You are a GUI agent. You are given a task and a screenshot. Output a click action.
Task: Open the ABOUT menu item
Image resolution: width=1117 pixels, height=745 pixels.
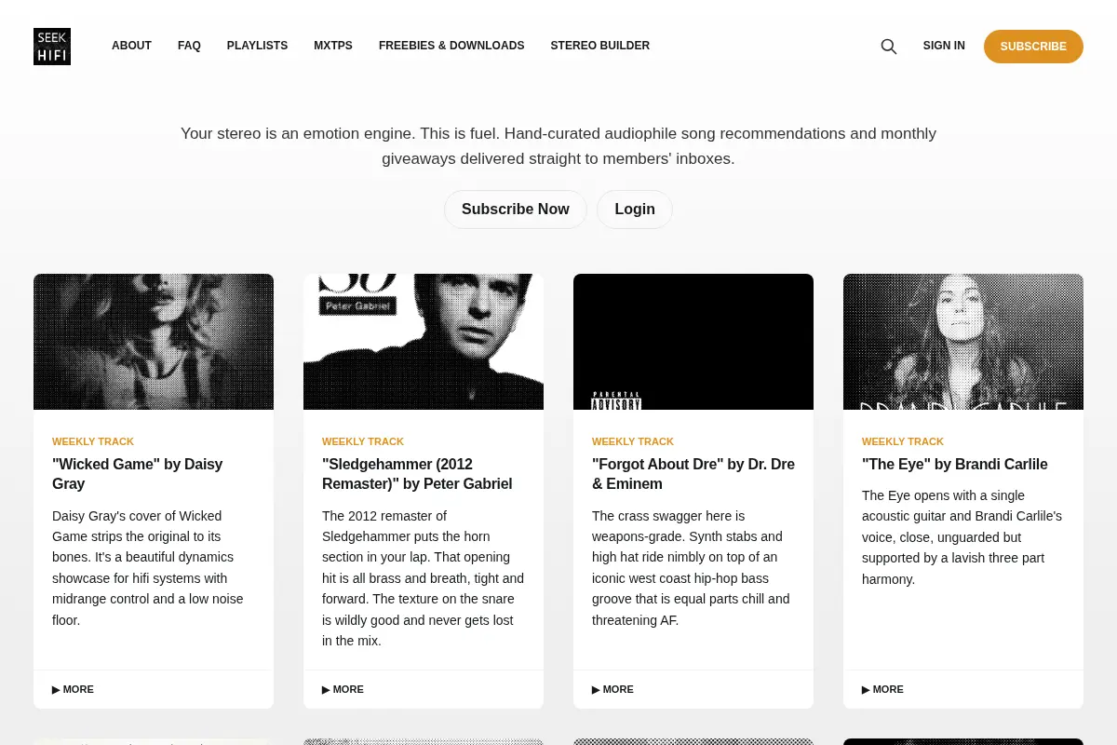pos(131,46)
